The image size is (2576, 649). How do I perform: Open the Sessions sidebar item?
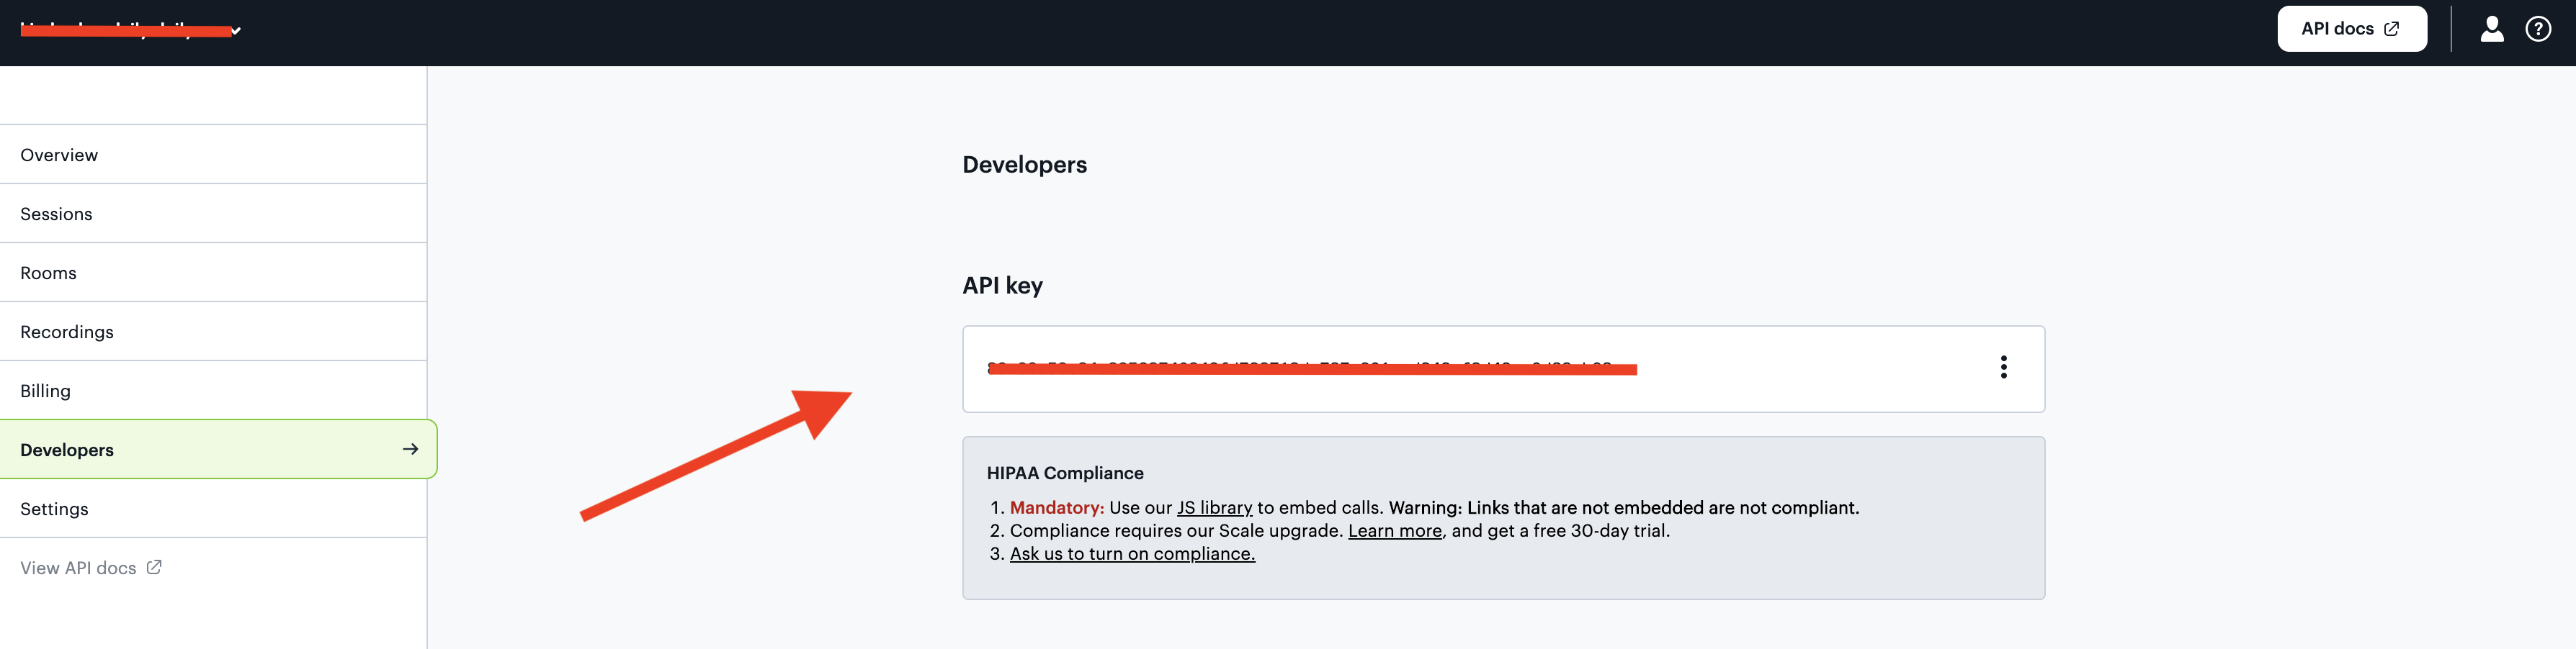[213, 214]
